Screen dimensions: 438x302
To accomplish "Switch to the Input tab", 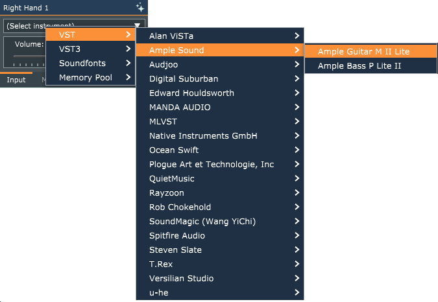I will (16, 80).
